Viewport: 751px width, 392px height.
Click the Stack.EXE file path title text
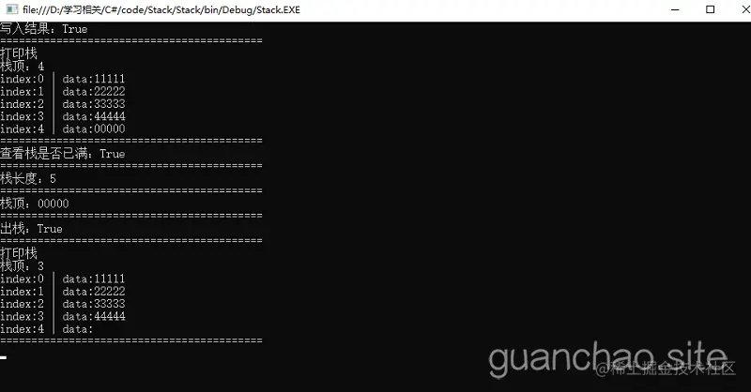(161, 9)
